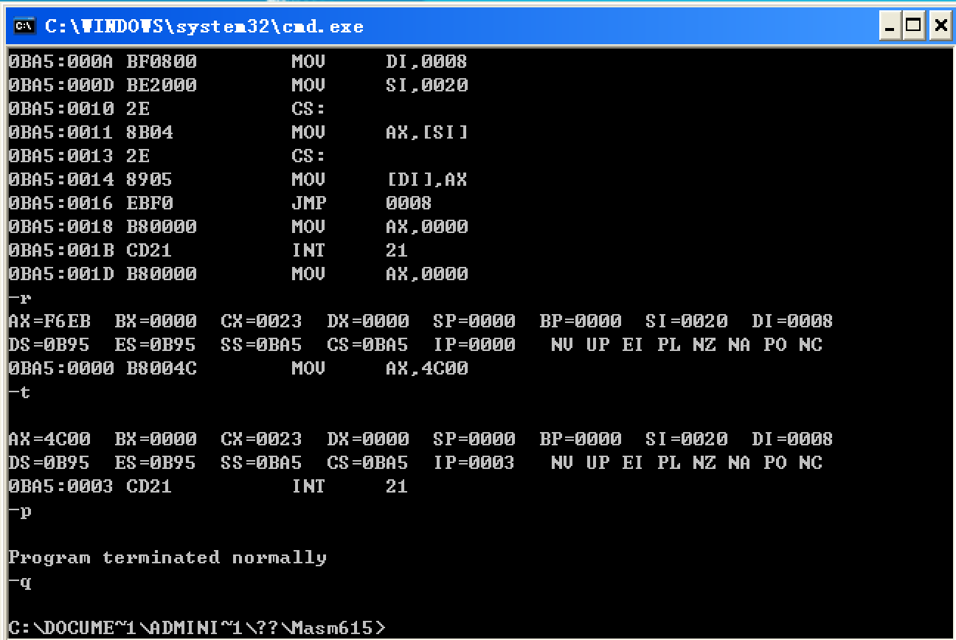956x640 pixels.
Task: Click the register value IP=0000
Action: (x=474, y=344)
